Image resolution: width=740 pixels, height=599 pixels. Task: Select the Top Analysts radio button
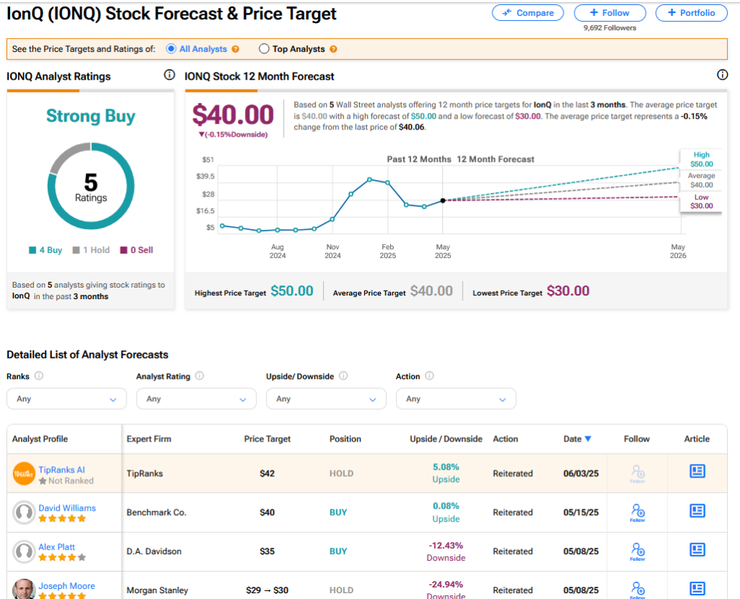[x=264, y=49]
